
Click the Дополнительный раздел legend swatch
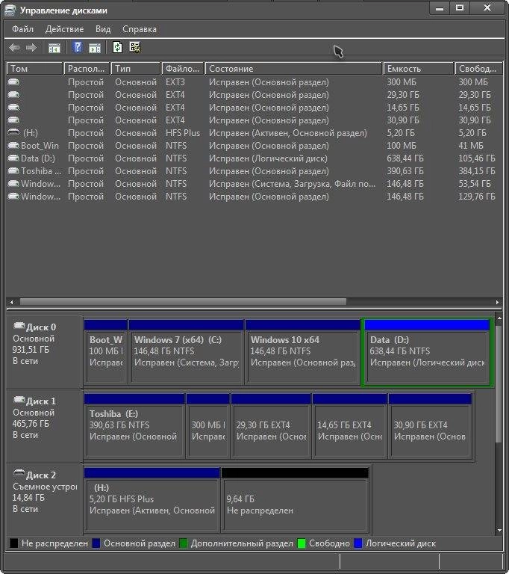pos(184,543)
